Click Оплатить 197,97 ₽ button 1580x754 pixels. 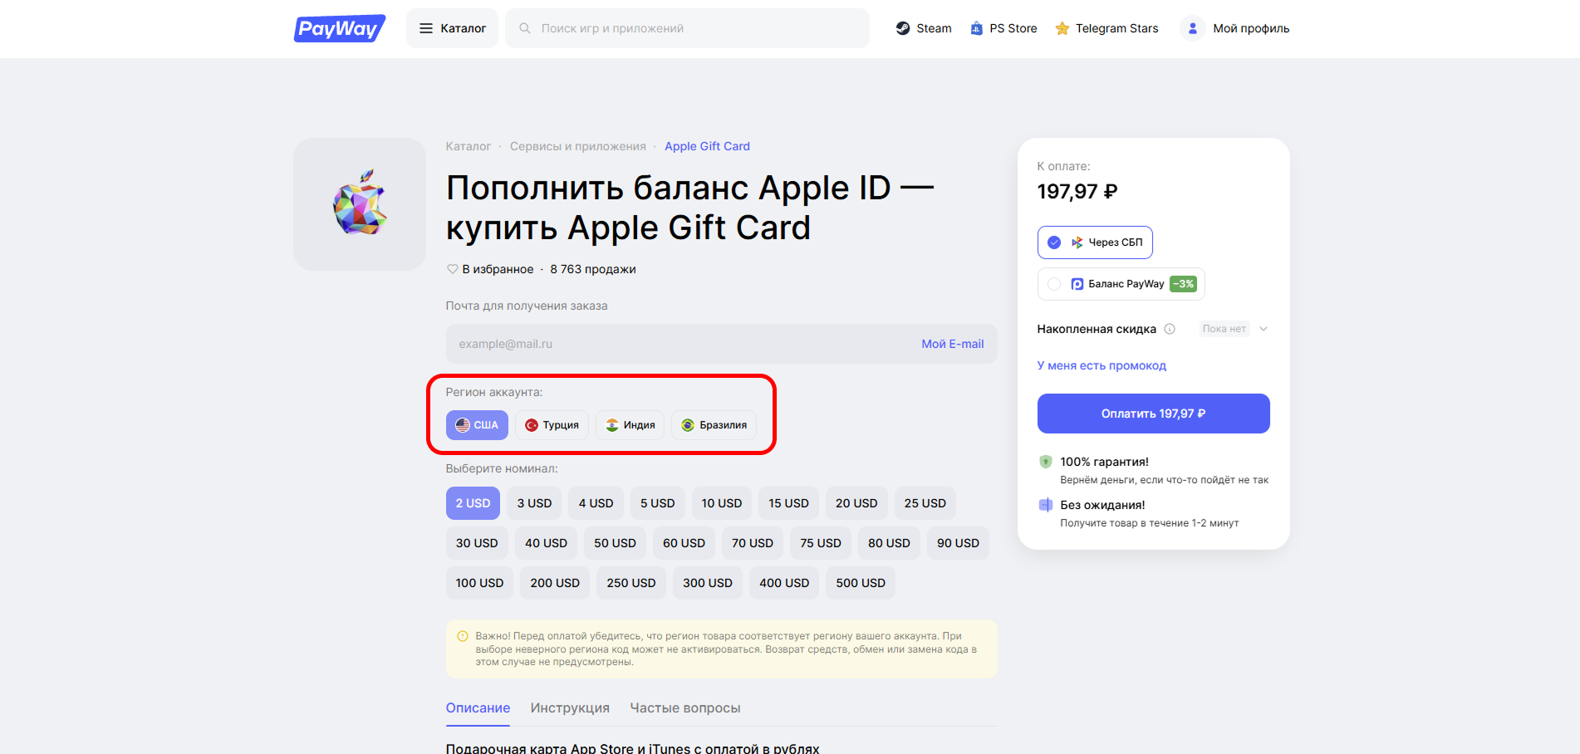1153,414
